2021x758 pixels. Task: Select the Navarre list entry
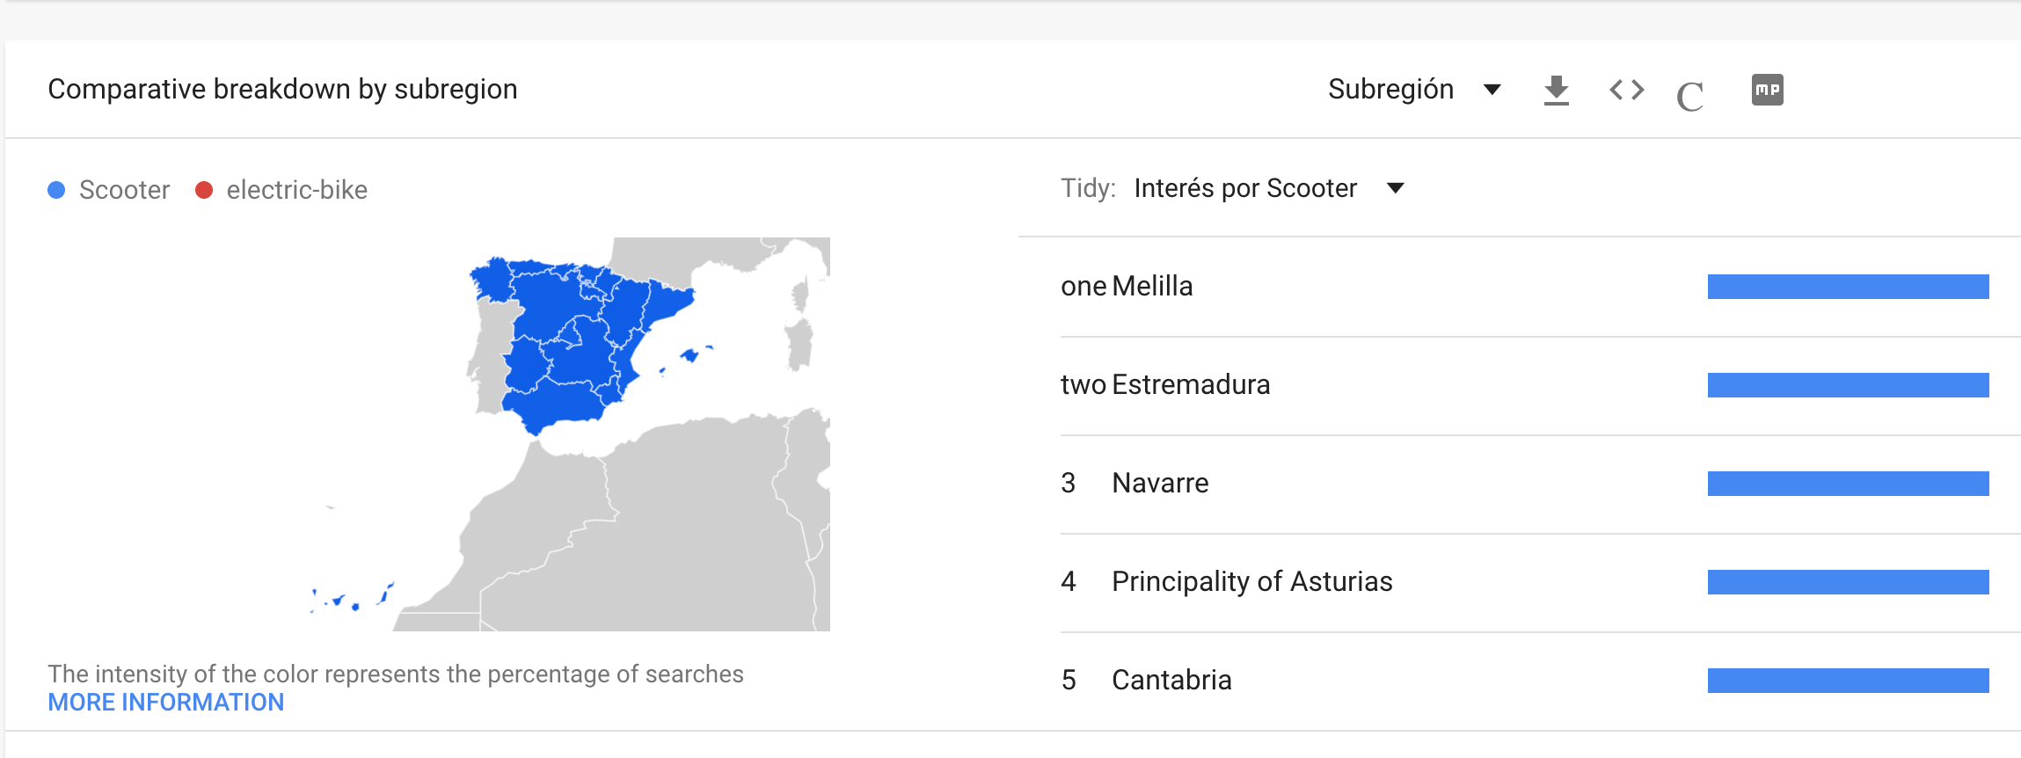[x=1160, y=482]
